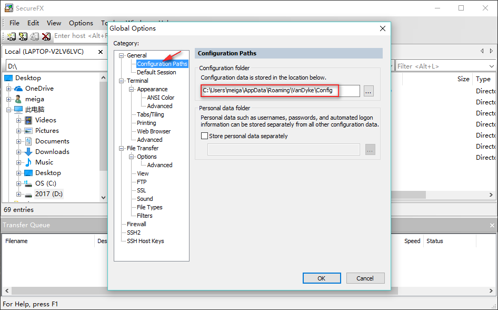Collapse the 此电脑 tree node
Screen dimensions: 498x310
(8, 110)
